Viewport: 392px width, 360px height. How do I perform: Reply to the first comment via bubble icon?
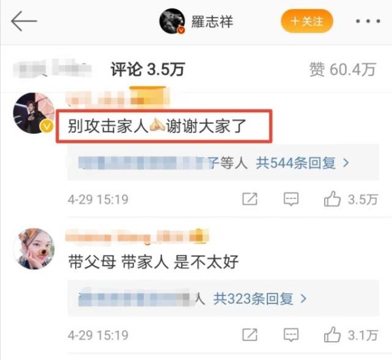(x=291, y=199)
